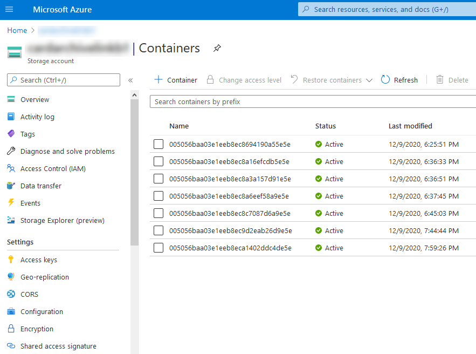Click the CORS icon

(11, 294)
